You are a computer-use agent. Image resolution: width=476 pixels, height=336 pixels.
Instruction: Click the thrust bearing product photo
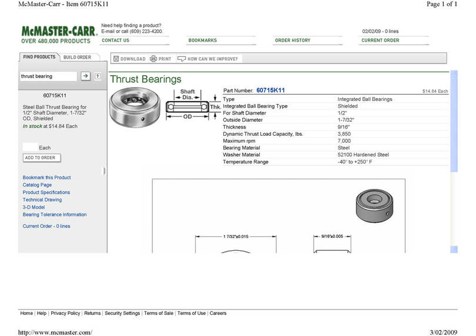(x=135, y=107)
